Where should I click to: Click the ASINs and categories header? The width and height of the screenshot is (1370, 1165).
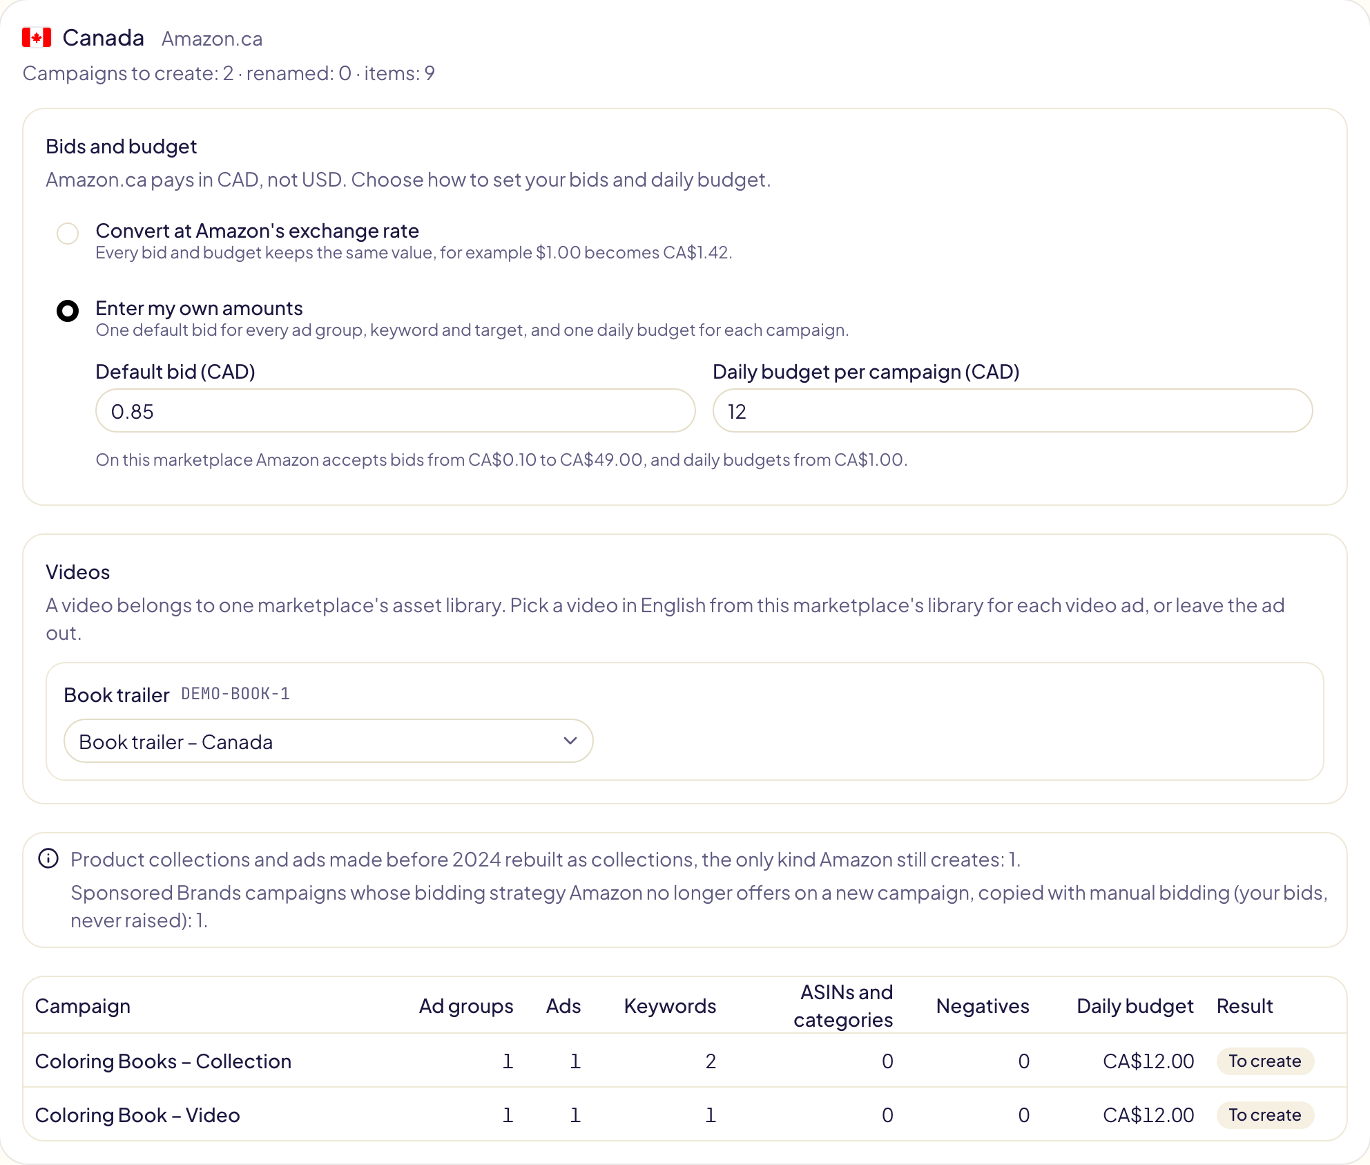(843, 1005)
